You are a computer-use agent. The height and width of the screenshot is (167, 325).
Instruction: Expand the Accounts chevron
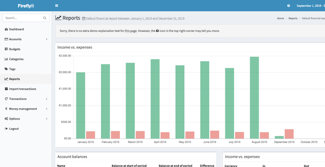click(x=47, y=39)
